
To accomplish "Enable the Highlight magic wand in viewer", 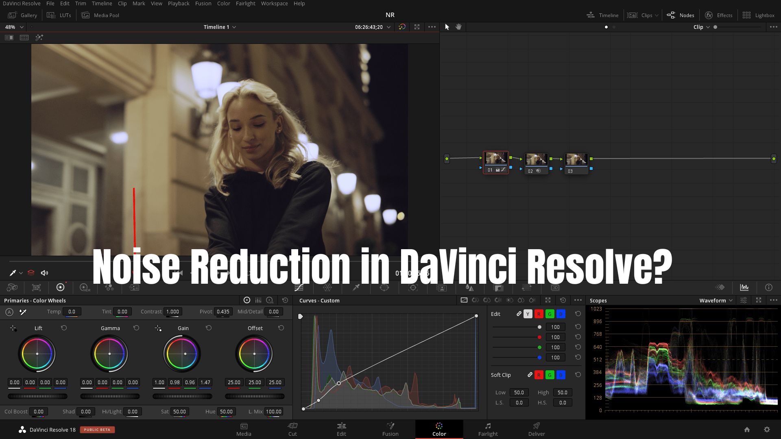I will [39, 37].
